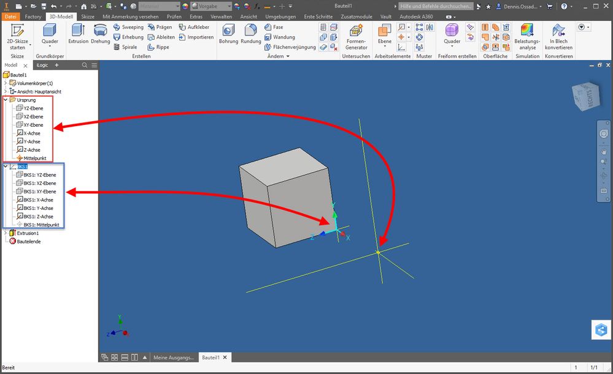This screenshot has height=374, width=613.
Task: Start a 2D-Skizze with the sketch tool
Action: 17,37
